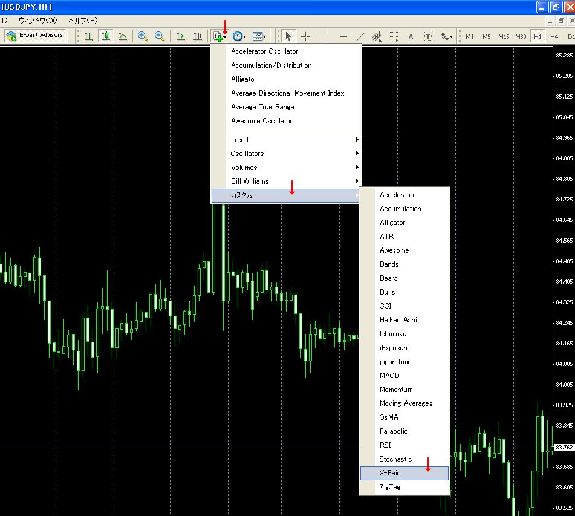Image resolution: width=575 pixels, height=516 pixels.
Task: Select the cursor arrow tool
Action: (x=288, y=36)
